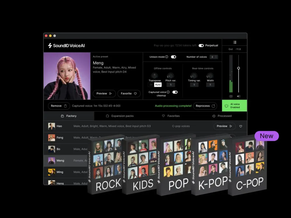The width and height of the screenshot is (291, 218).
Task: Click the Captured voice duration text
Action: (x=96, y=106)
